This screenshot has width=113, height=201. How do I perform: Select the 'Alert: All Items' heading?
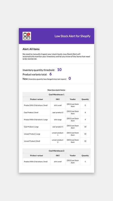point(31,49)
